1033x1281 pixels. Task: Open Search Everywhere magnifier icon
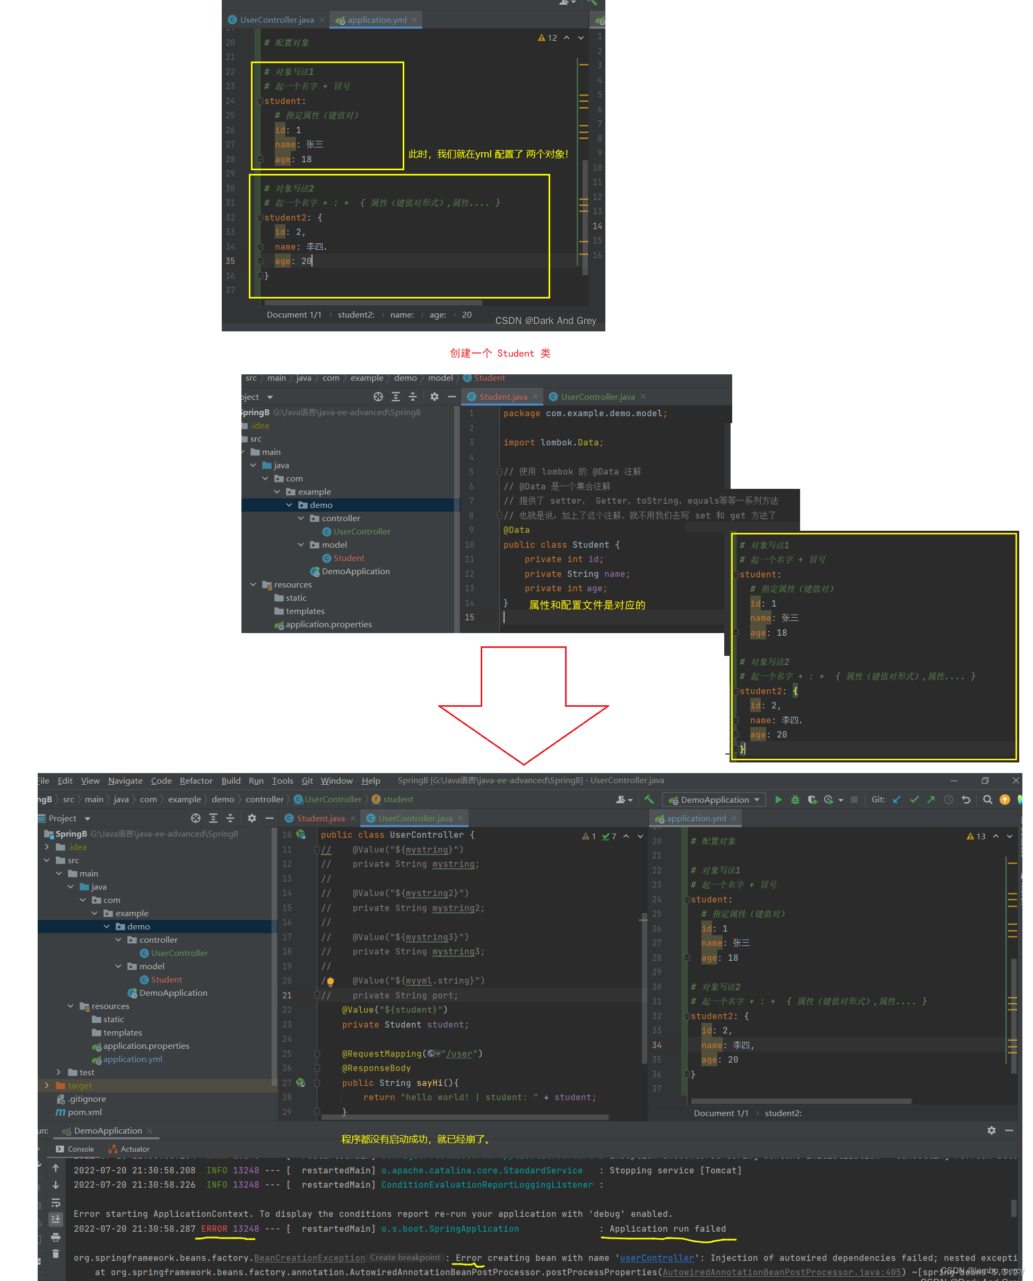tap(988, 800)
